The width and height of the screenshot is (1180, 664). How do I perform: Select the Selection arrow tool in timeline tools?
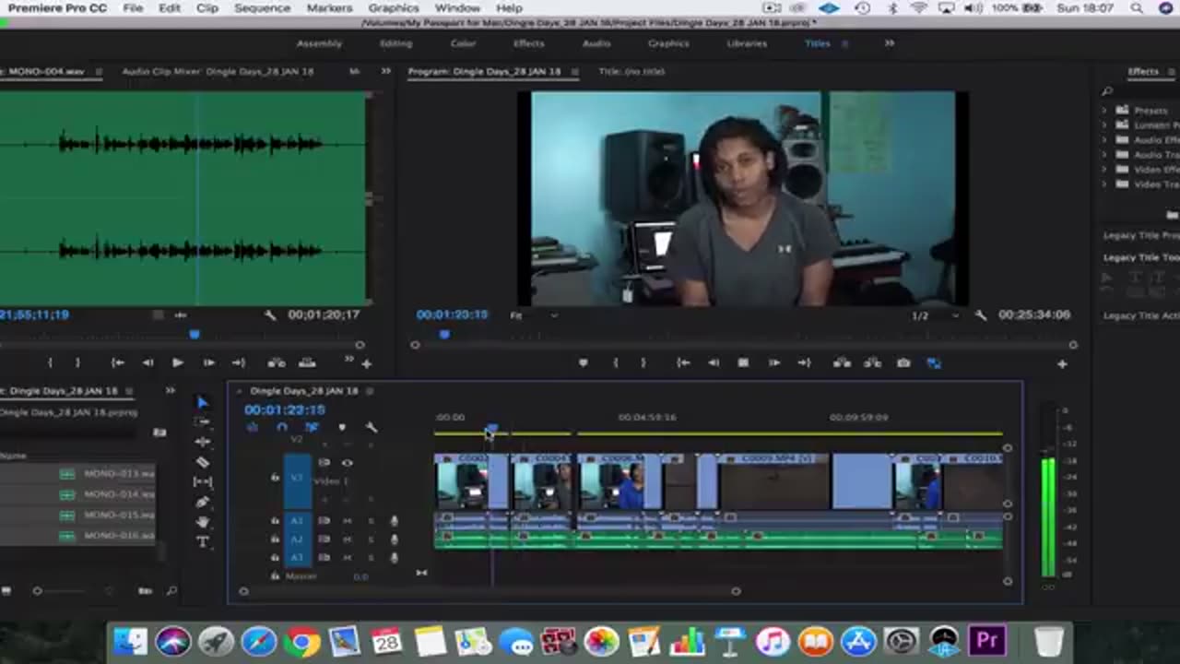click(203, 402)
